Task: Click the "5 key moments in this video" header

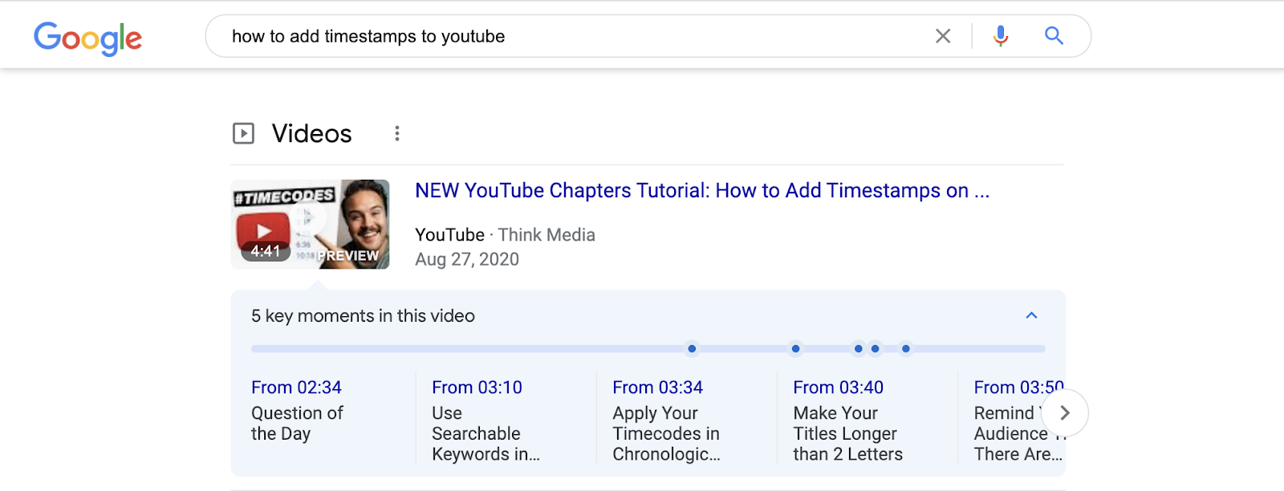Action: tap(363, 316)
